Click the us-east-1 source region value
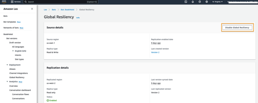This screenshot has width=258, height=103. 51,43
